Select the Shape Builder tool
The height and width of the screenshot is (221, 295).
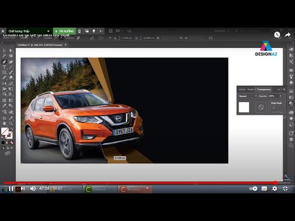point(4,94)
